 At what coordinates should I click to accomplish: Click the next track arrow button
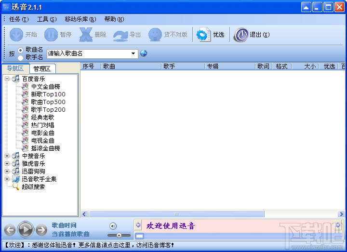point(41,230)
